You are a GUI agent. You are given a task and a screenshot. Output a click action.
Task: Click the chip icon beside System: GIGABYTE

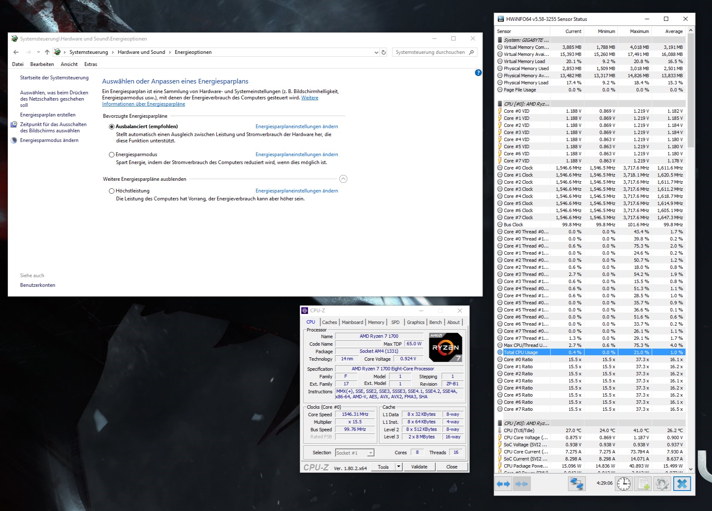pyautogui.click(x=500, y=40)
